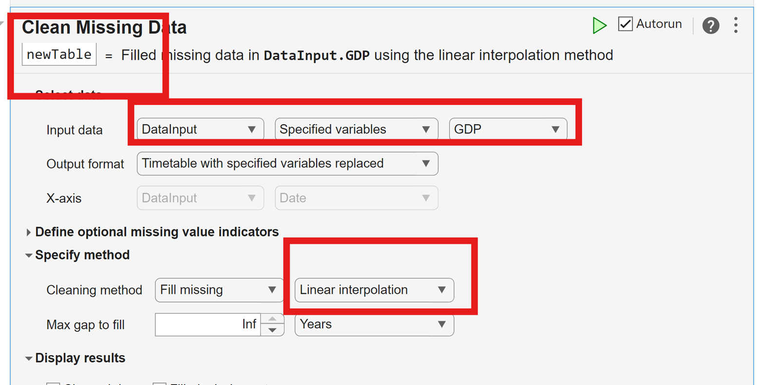Toggle the Autorun checkbox

(x=626, y=24)
